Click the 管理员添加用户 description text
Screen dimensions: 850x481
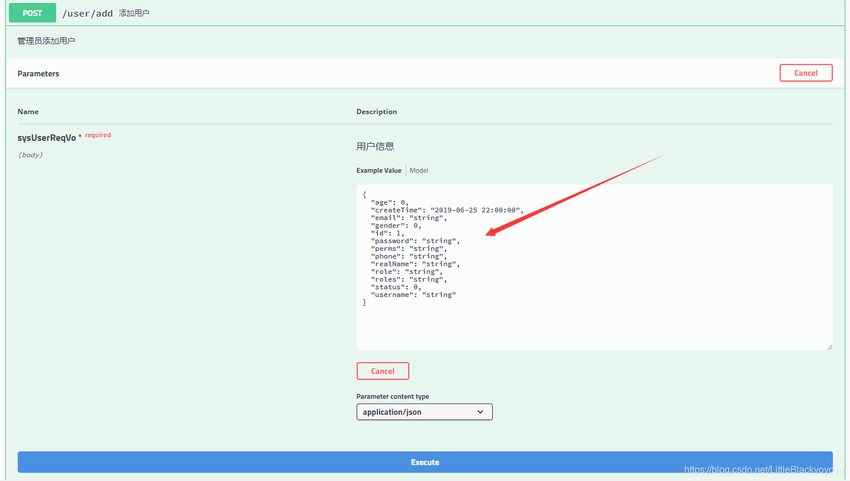pos(46,41)
